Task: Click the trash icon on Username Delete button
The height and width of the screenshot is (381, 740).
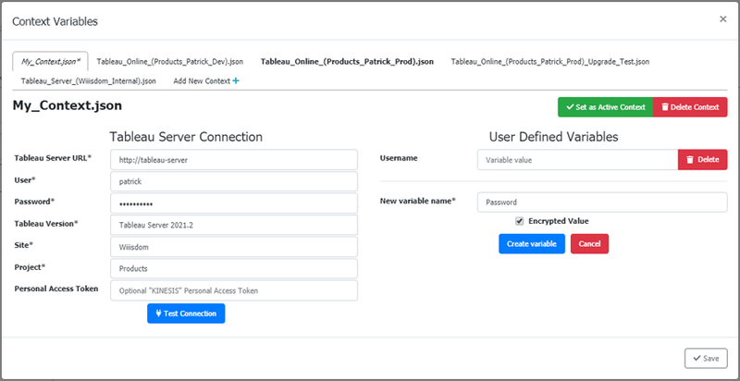Action: (x=690, y=160)
